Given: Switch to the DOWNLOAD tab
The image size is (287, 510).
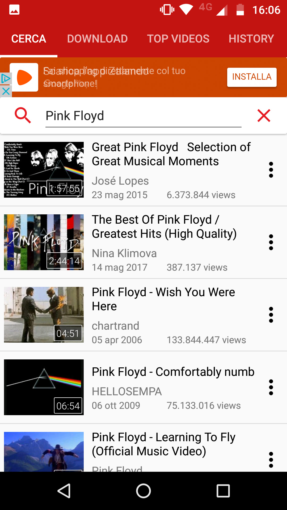Looking at the screenshot, I should click(x=98, y=39).
